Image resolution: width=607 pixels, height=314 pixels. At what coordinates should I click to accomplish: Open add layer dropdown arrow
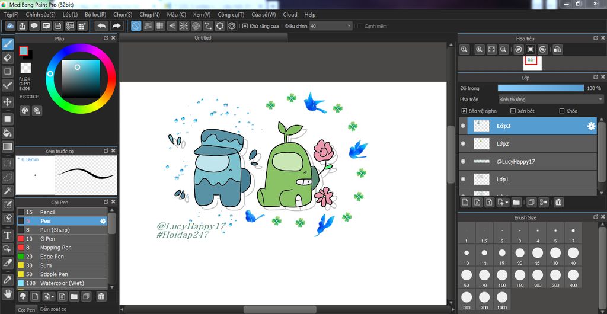[x=506, y=202]
